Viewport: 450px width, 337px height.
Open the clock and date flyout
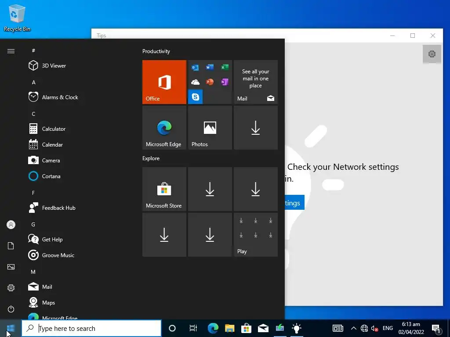coord(411,328)
